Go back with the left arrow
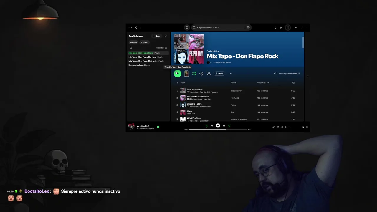The height and width of the screenshot is (212, 377). (136, 27)
